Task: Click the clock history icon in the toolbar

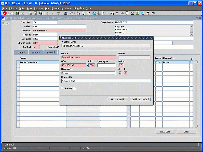Action: [127, 13]
